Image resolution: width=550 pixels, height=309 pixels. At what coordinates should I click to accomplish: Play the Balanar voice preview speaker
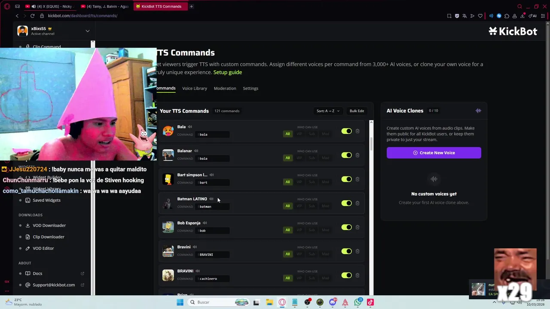click(x=196, y=151)
